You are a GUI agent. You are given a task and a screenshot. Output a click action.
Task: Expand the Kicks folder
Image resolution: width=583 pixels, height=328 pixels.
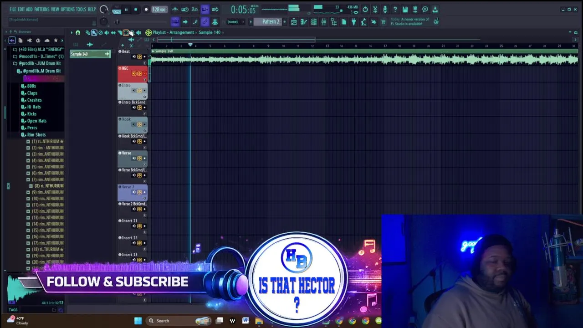29,114
